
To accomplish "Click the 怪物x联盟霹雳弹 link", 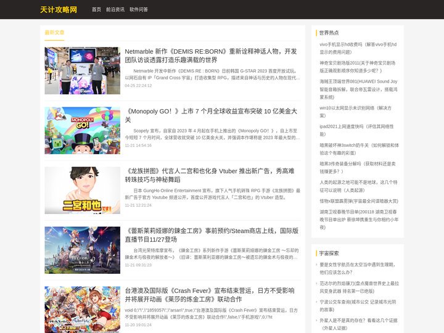I will [x=359, y=201].
